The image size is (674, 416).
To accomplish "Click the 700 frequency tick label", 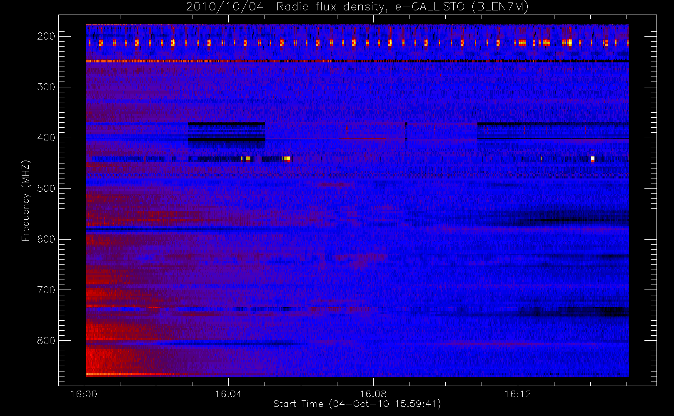I will tap(46, 290).
